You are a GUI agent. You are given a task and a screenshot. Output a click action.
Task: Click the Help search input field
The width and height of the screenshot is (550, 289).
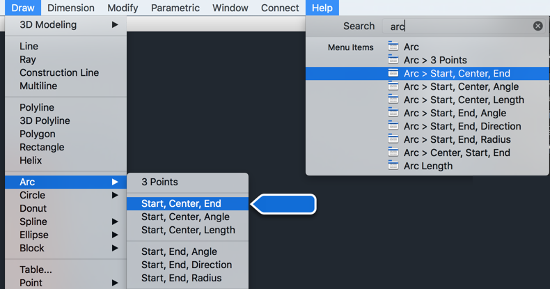point(456,26)
